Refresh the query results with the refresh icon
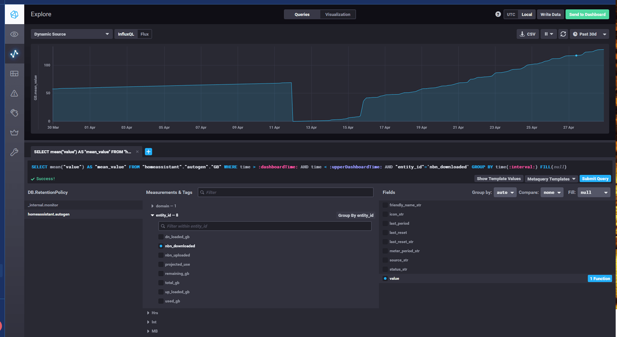This screenshot has width=617, height=337. click(563, 34)
